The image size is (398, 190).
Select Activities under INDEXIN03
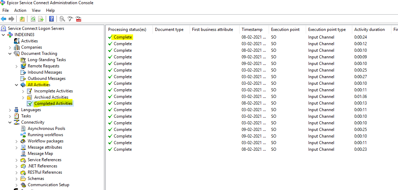click(x=29, y=41)
